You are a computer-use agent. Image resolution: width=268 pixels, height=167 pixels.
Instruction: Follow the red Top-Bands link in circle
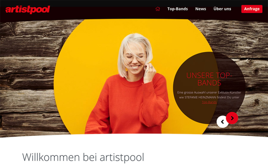click(x=209, y=102)
